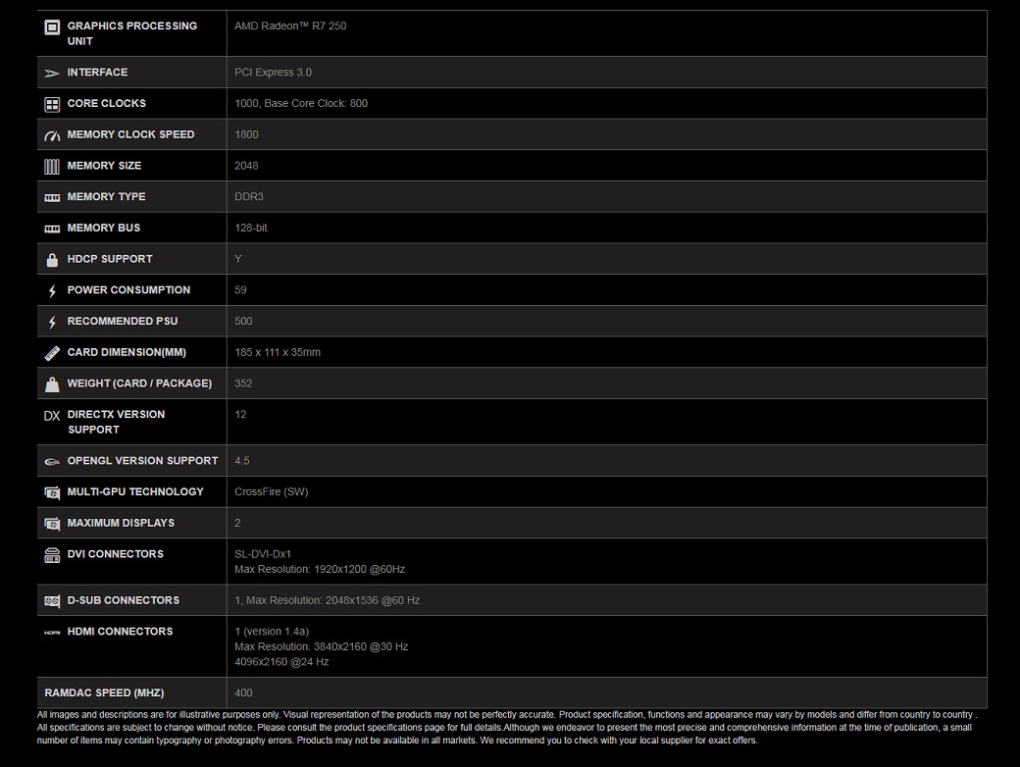
Task: Select the '400' RAMDAC speed value
Action: pyautogui.click(x=243, y=693)
